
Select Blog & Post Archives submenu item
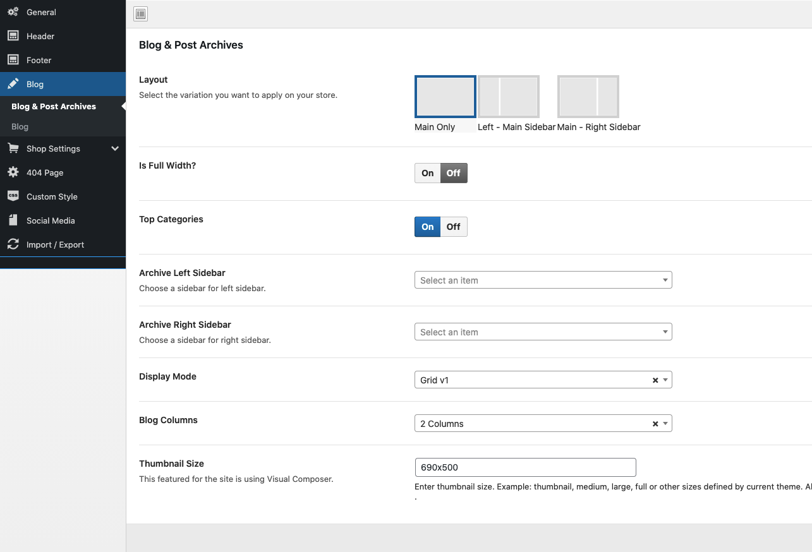pyautogui.click(x=54, y=106)
